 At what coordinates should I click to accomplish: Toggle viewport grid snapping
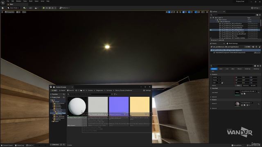tap(183, 12)
